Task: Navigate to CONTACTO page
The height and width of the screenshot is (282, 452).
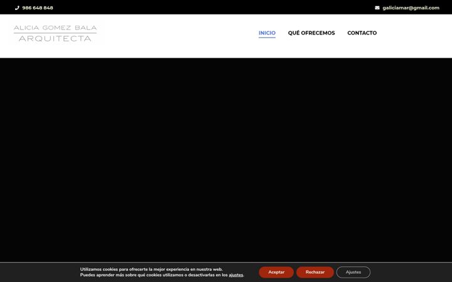Action: pos(362,33)
